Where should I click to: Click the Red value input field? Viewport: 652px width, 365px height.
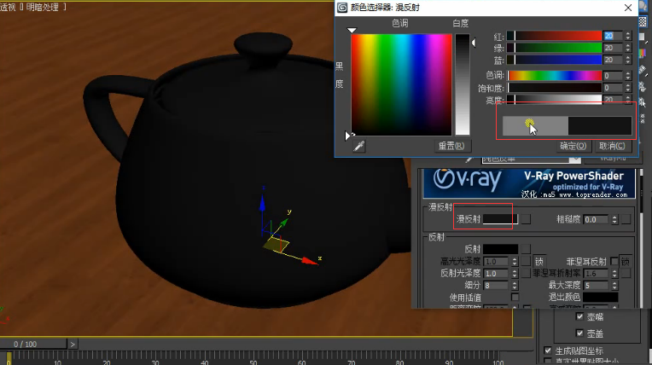[x=614, y=36]
